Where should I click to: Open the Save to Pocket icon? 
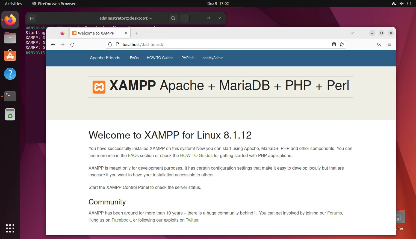point(379,44)
